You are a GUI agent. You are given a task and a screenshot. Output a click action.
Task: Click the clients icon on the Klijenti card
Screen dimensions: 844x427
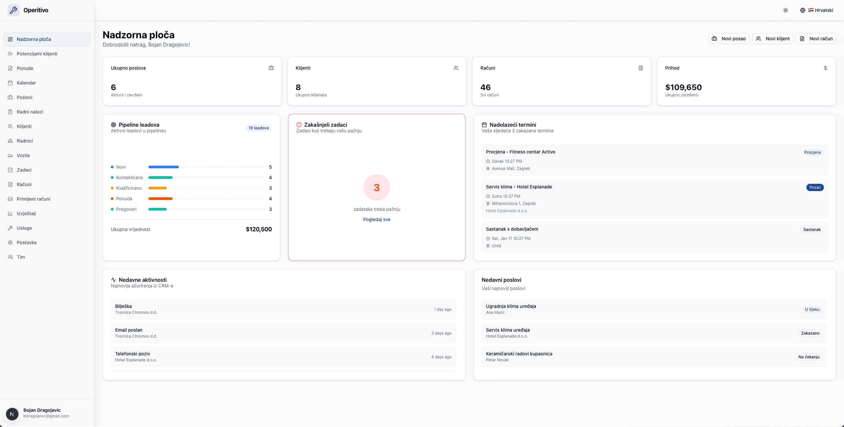coord(456,68)
